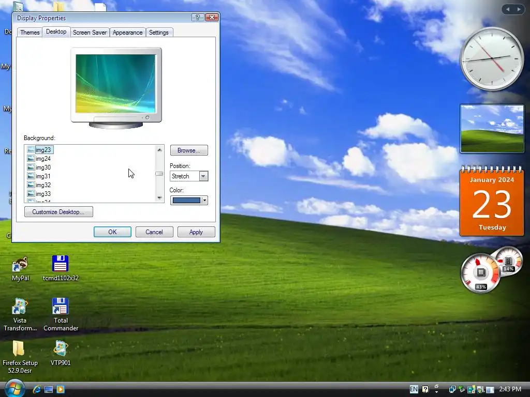Click the sidebar next-gadgets right arrow

coord(519,9)
